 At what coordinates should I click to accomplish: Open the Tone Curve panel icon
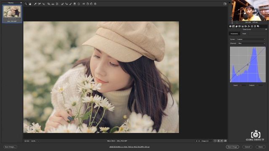(233, 26)
